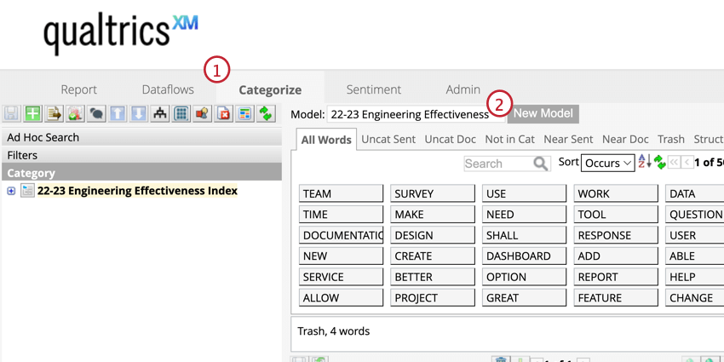Click into the word Search field
This screenshot has height=362, width=724.
coord(497,164)
